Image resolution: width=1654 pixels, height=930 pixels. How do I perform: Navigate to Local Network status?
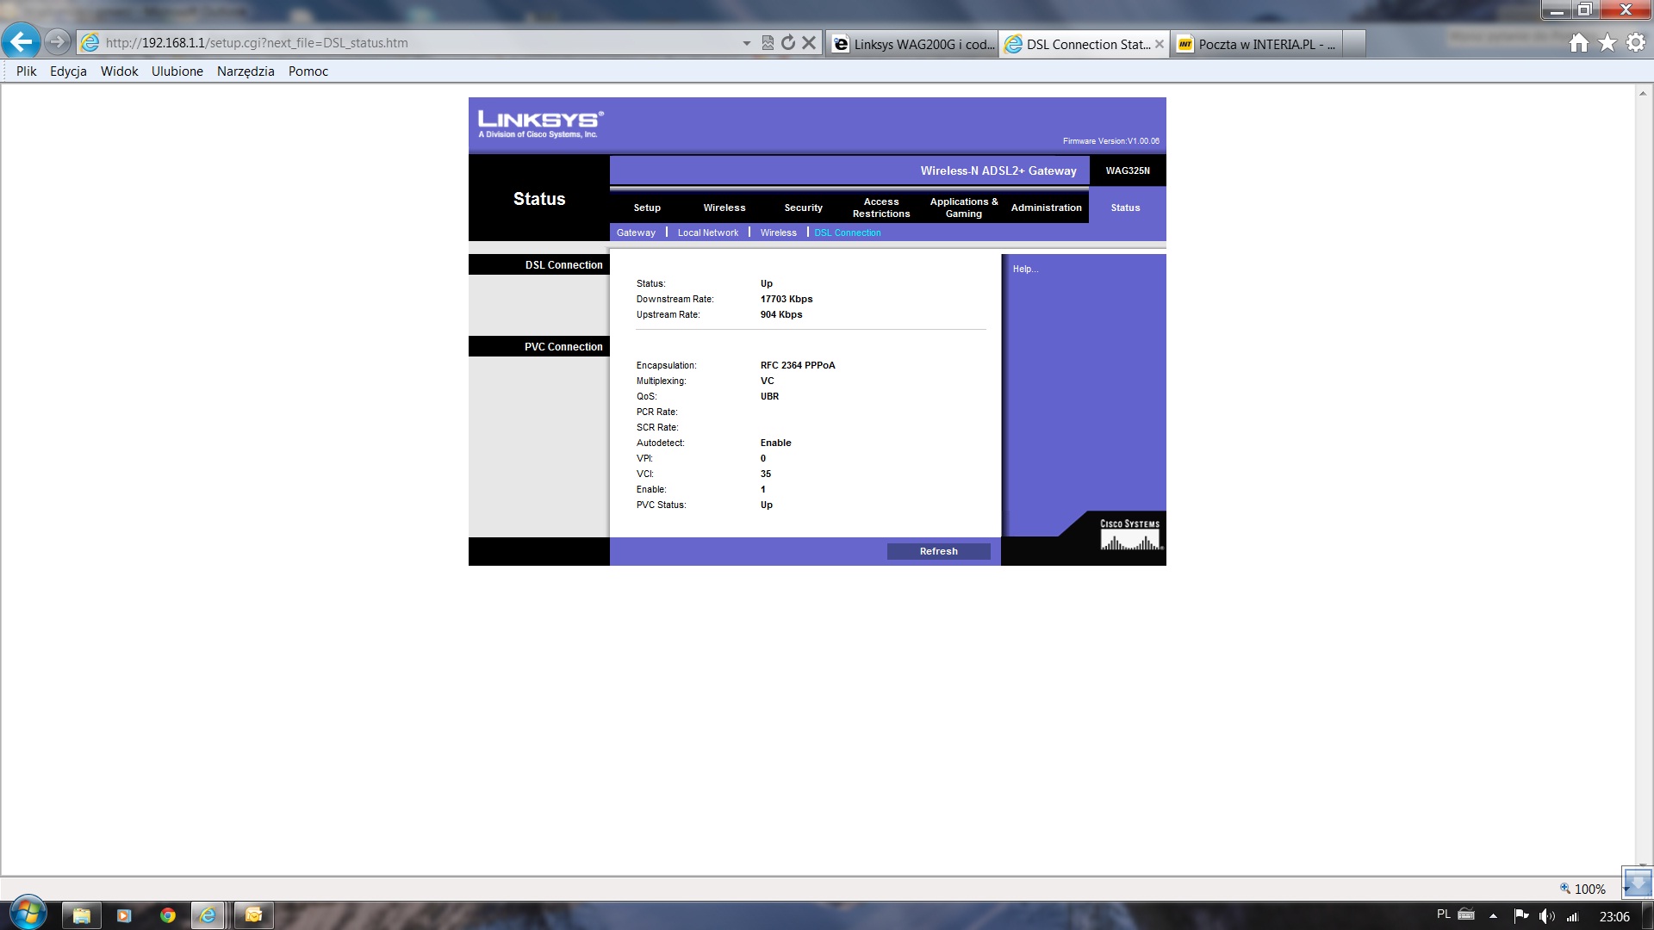[x=708, y=232]
